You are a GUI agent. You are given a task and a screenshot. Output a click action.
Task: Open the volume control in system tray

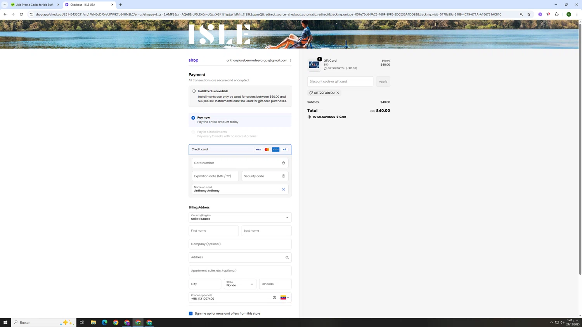[563, 322]
